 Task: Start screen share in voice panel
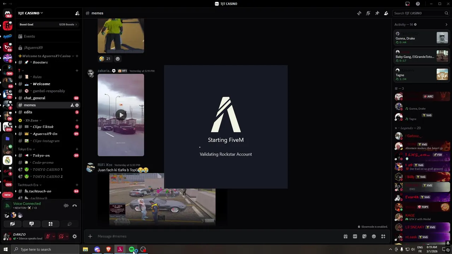[x=31, y=224]
